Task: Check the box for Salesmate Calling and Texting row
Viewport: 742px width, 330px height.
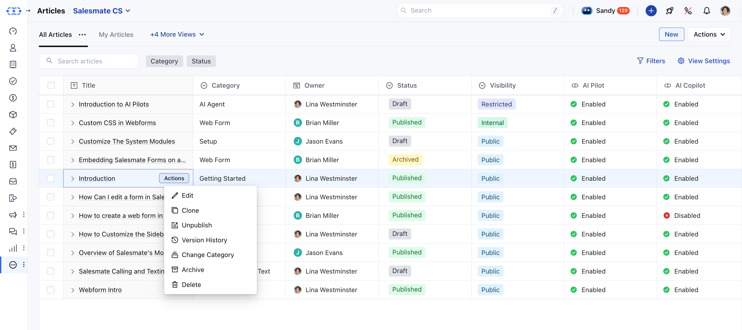Action: 51,271
